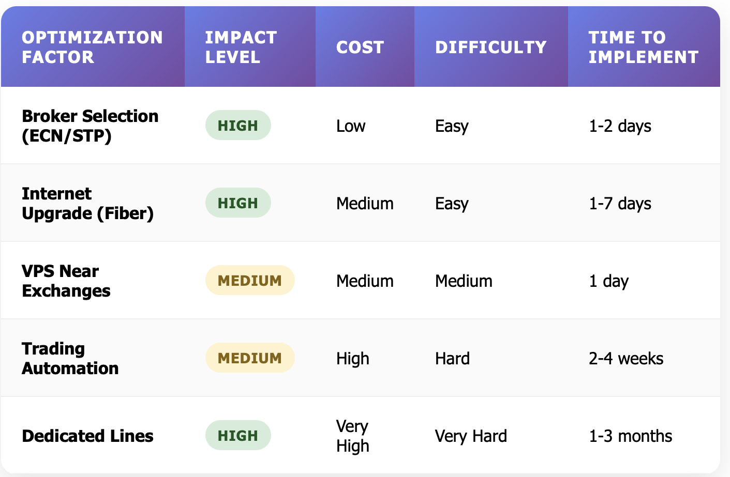Click the Optimization Factor column header
The width and height of the screenshot is (730, 477).
(x=92, y=47)
